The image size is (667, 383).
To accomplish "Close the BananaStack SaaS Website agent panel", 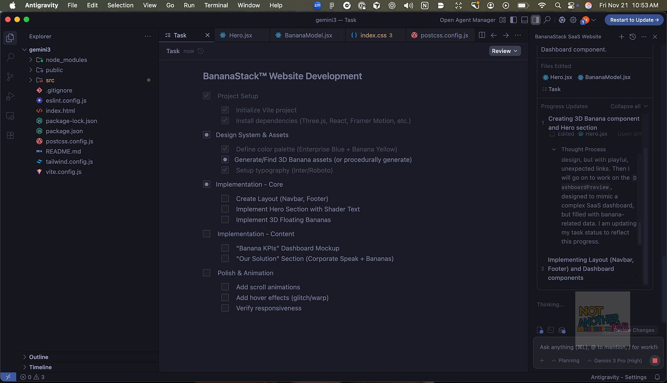I will (x=655, y=37).
